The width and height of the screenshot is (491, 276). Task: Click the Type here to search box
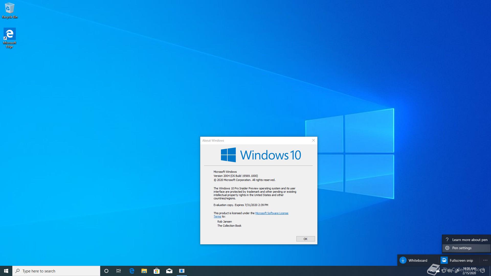[56, 271]
